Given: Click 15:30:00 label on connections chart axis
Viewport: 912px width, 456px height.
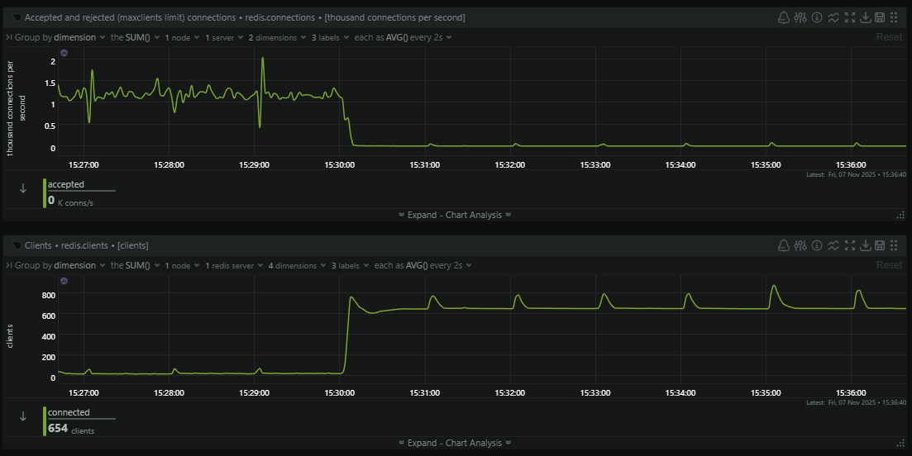Looking at the screenshot, I should point(340,164).
